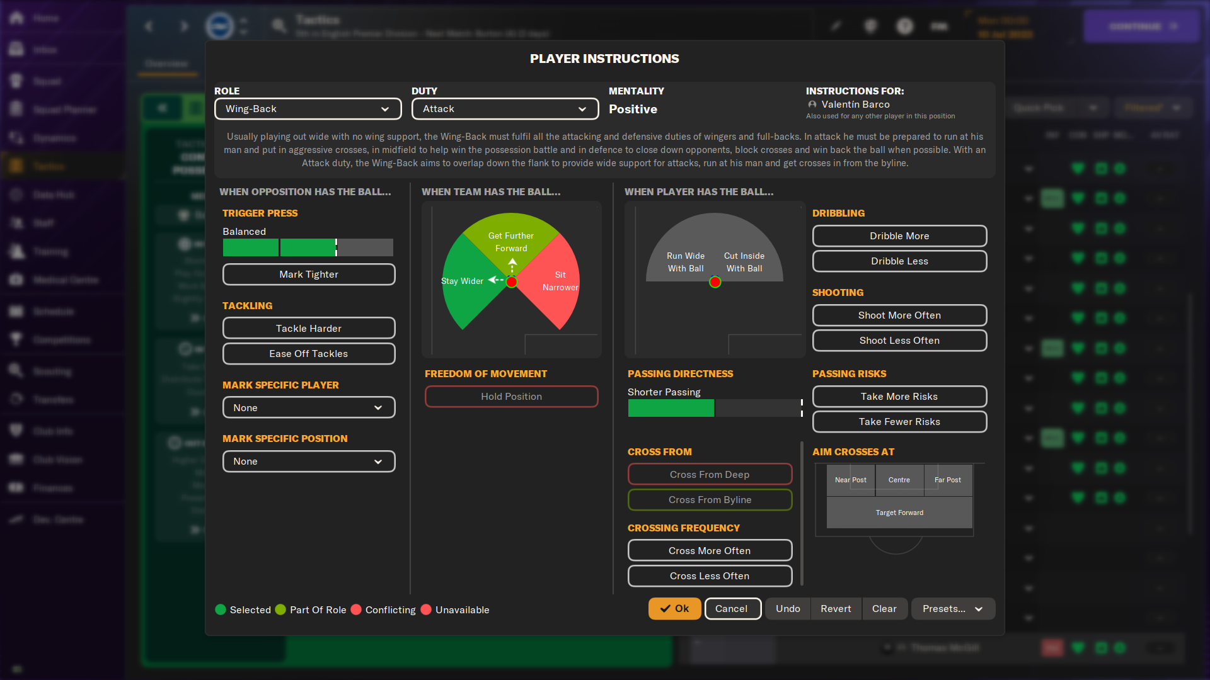Screen dimensions: 1210x680
Task: Click the Competitions trophy icon in sidebar
Action: pos(16,339)
